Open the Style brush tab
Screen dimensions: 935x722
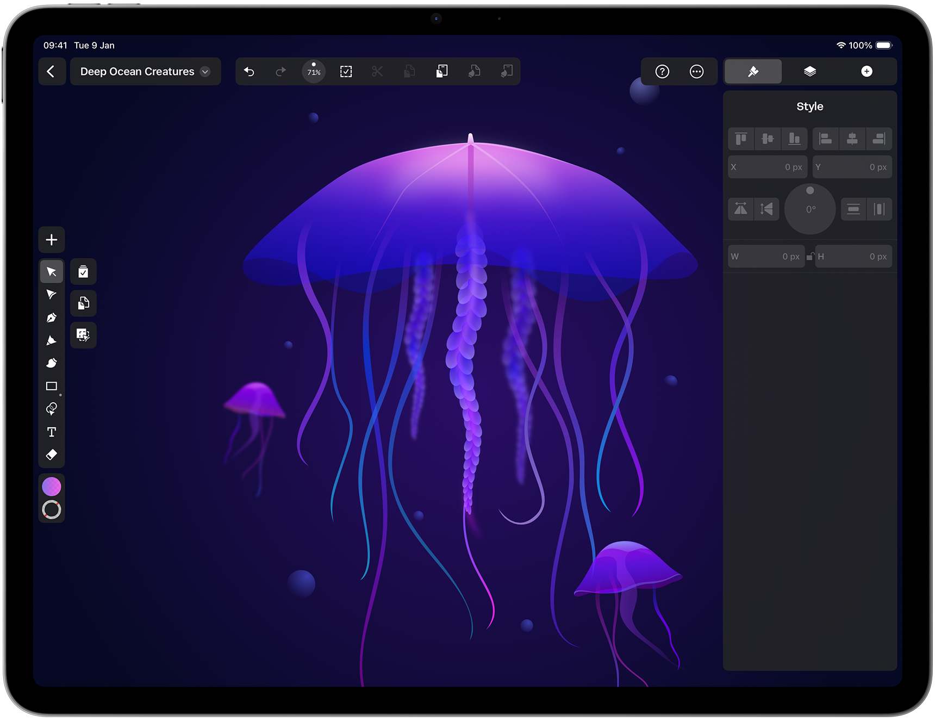tap(753, 72)
